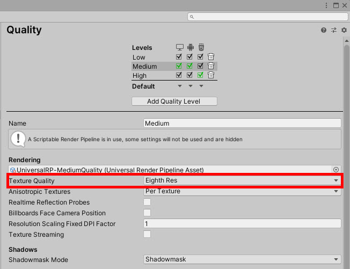Viewport: 350px width, 269px height.
Task: Open the Texture Quality dropdown
Action: click(x=242, y=180)
